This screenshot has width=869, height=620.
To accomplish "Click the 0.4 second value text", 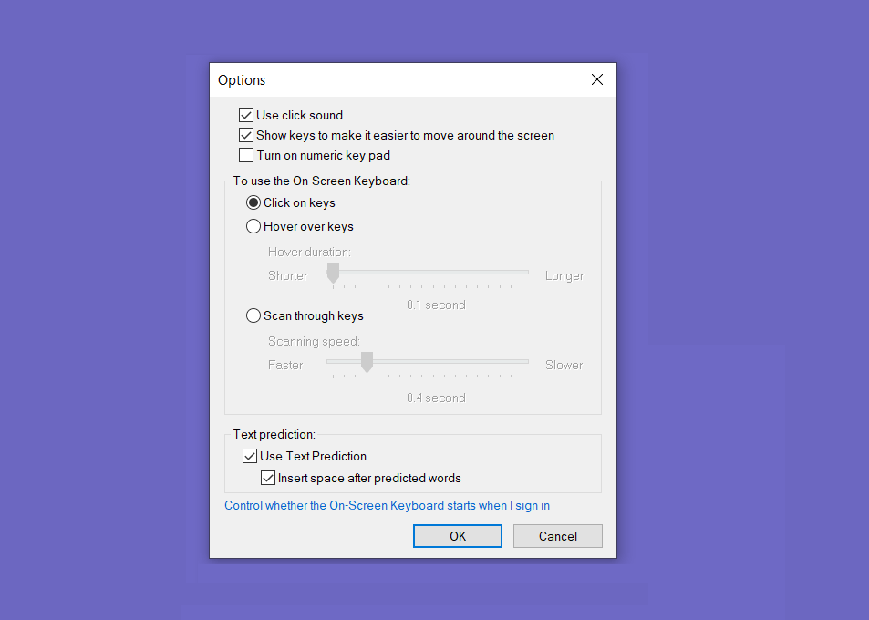I will click(436, 398).
